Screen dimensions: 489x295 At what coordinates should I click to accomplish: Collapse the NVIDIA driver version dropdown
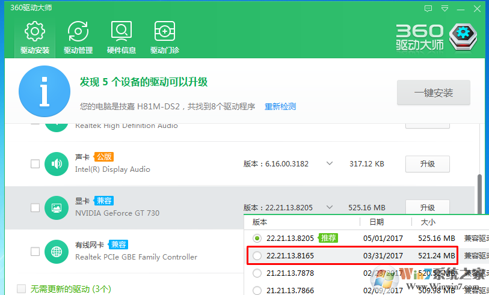[329, 208]
